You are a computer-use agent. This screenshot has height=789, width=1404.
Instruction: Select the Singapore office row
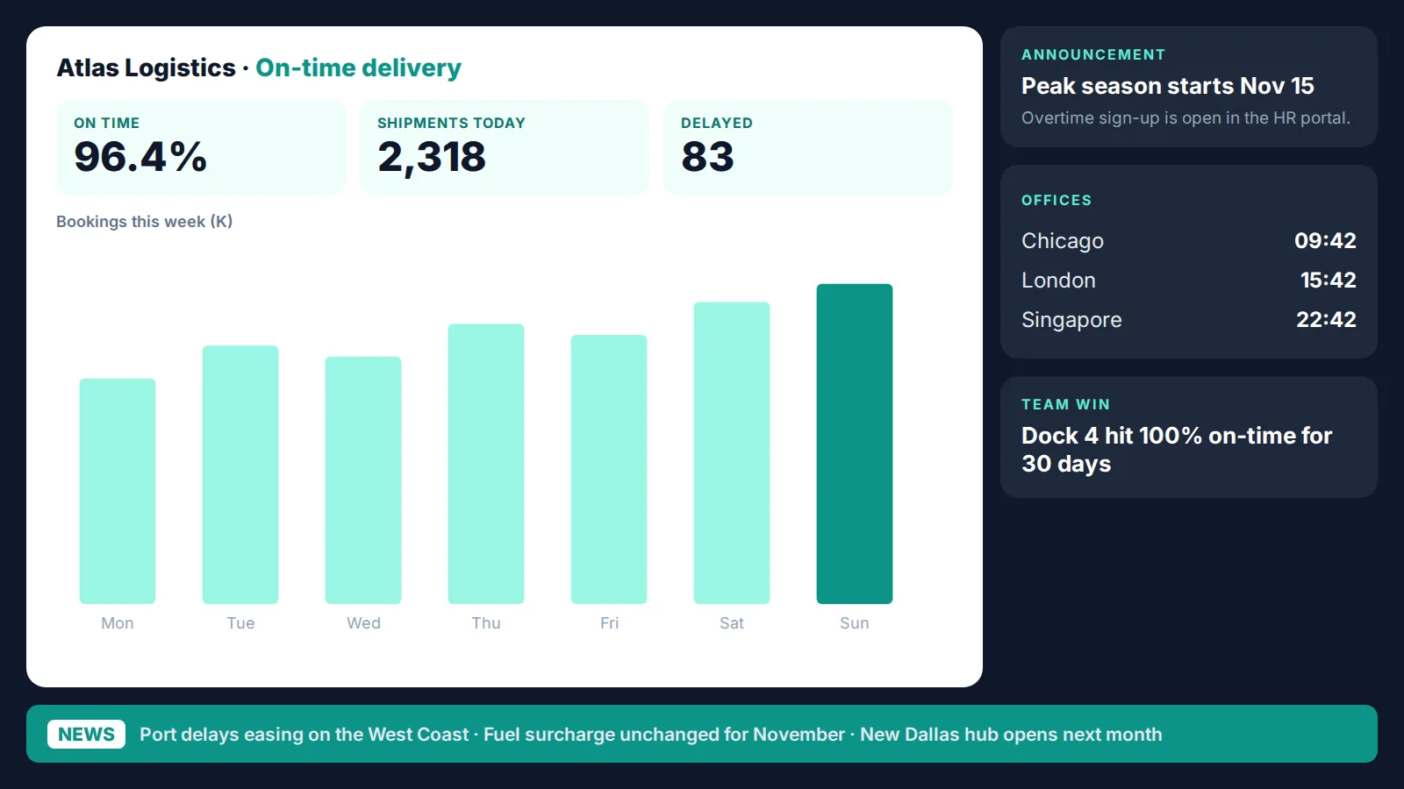tap(1189, 319)
